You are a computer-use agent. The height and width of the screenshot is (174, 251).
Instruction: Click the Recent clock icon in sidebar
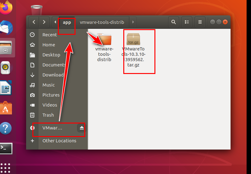32,34
